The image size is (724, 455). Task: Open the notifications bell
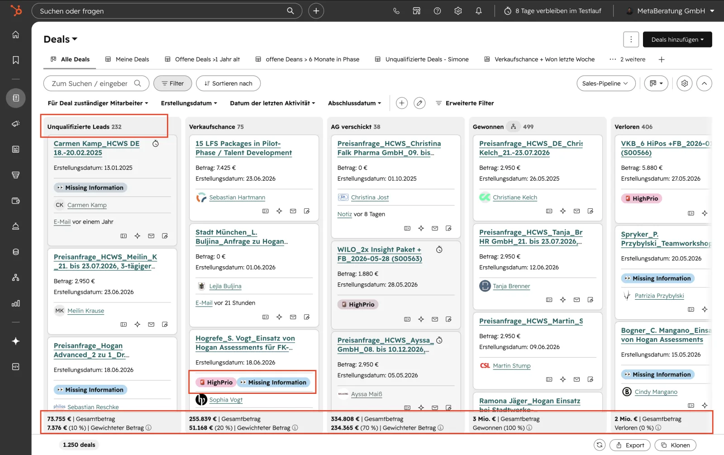click(x=478, y=11)
